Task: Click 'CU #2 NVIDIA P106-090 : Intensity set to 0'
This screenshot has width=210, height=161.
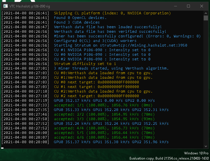Action: pos(102,59)
